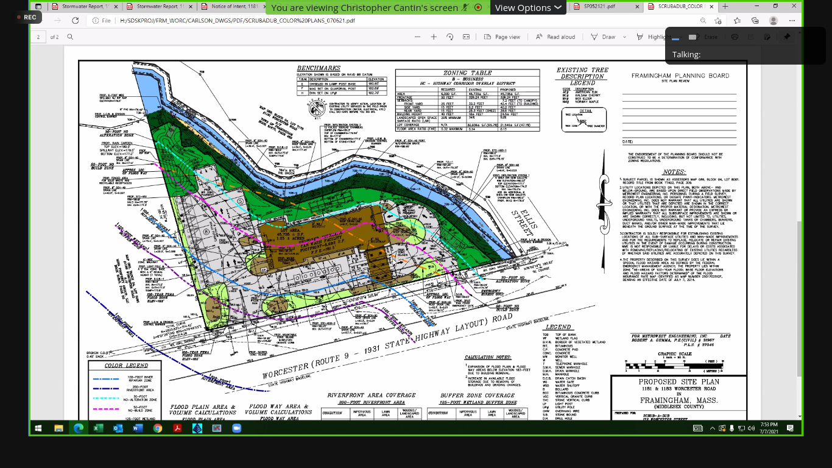Open the Draw tool options arrow

(x=624, y=37)
